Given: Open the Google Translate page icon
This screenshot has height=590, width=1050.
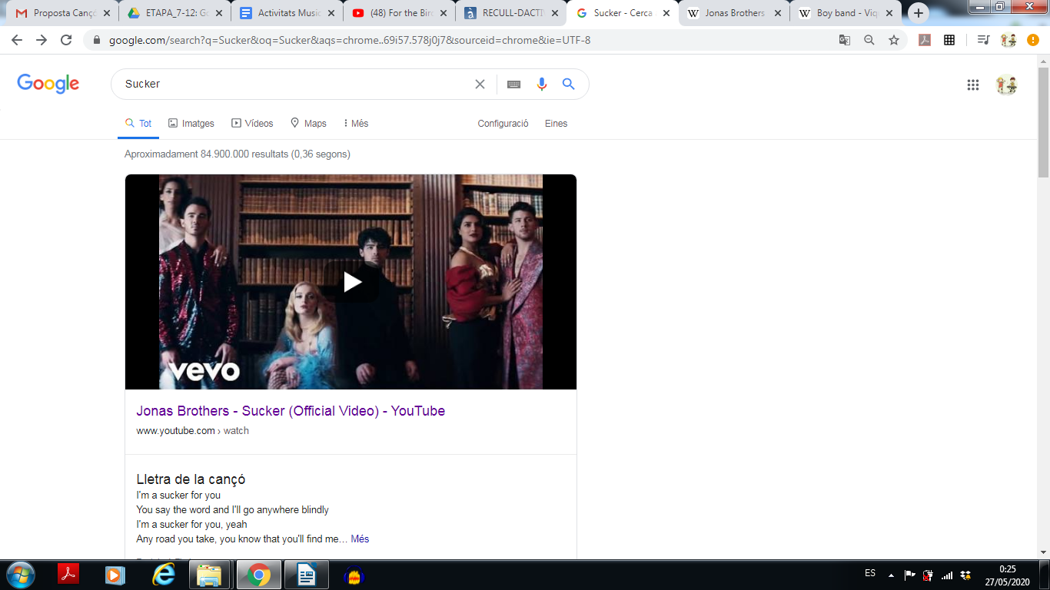Looking at the screenshot, I should coord(845,40).
